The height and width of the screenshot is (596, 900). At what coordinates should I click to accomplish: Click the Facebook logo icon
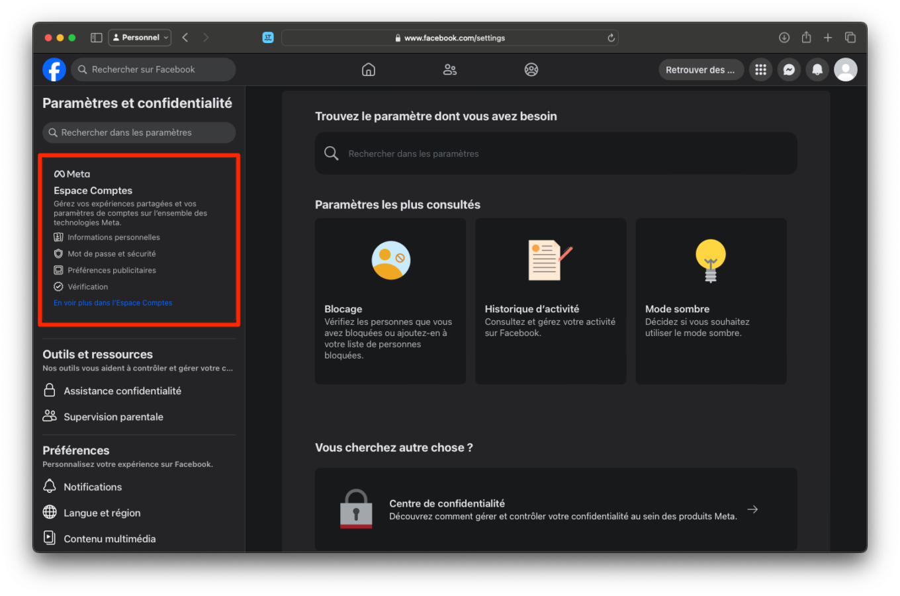(x=54, y=69)
